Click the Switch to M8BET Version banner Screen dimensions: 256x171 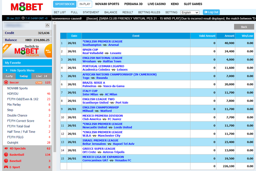pyautogui.click(x=27, y=51)
